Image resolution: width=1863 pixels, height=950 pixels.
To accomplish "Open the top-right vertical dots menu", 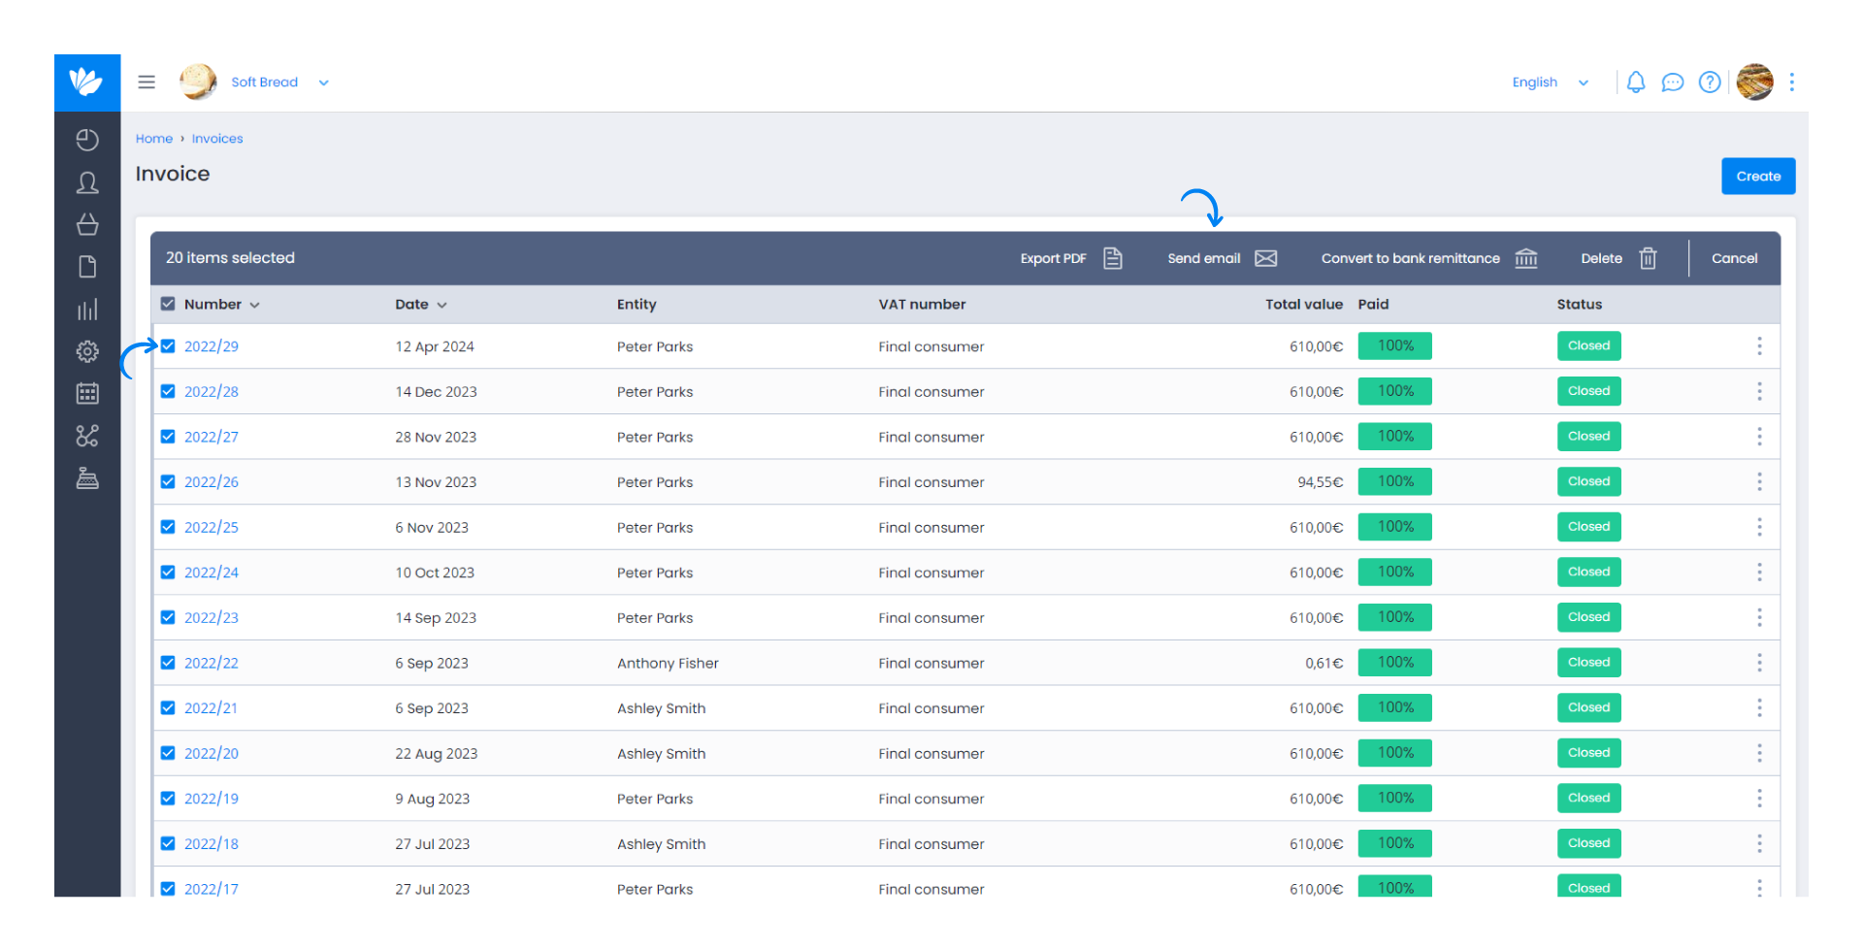I will coord(1792,82).
